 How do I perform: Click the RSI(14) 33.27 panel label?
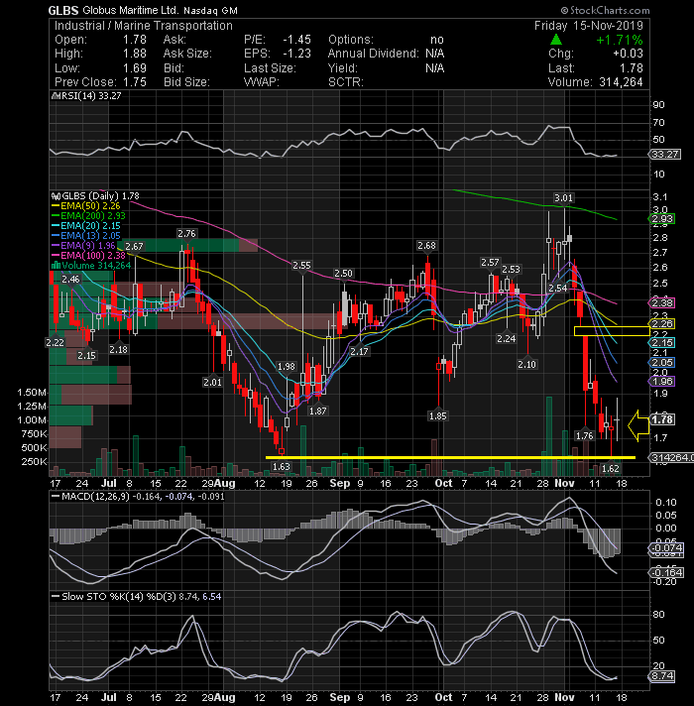click(x=87, y=95)
